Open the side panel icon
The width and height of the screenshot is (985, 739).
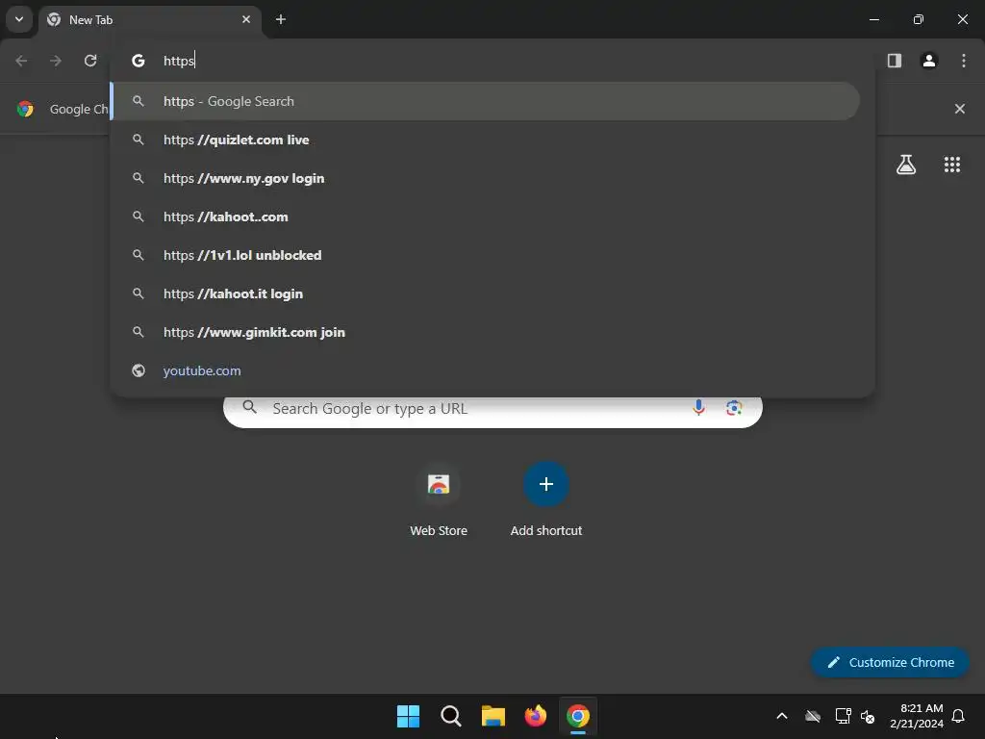894,61
